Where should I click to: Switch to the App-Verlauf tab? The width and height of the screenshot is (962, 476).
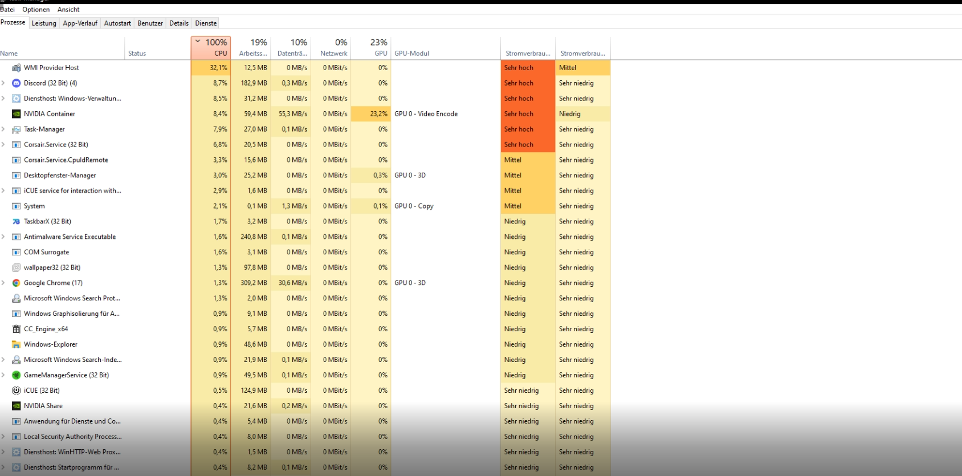pos(80,23)
